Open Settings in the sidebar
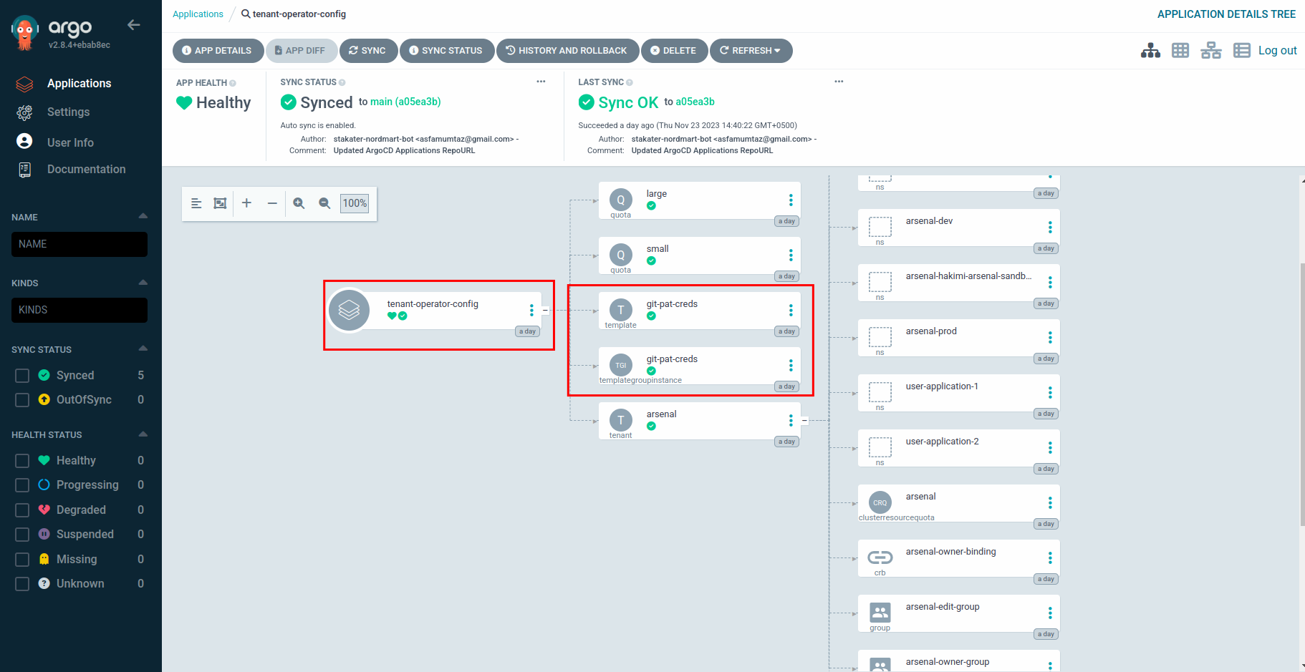The width and height of the screenshot is (1305, 672). coord(68,112)
